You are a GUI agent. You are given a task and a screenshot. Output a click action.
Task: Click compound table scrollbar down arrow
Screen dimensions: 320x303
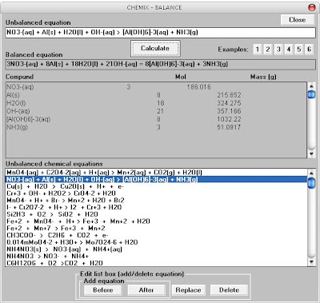pyautogui.click(x=311, y=154)
